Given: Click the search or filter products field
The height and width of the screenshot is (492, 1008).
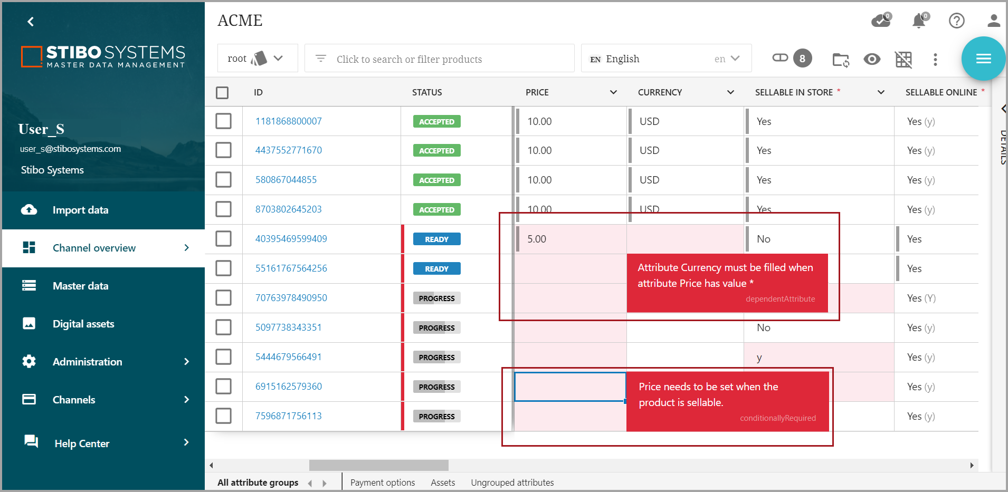Looking at the screenshot, I should coord(439,59).
